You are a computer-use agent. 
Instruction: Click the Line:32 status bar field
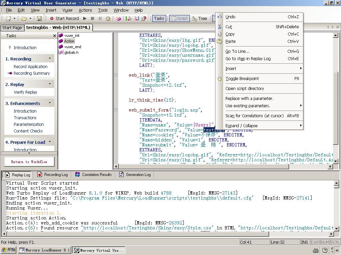point(285,242)
